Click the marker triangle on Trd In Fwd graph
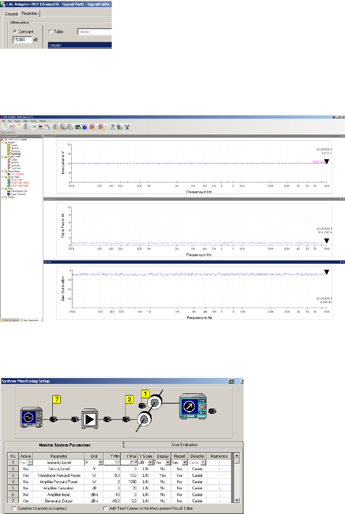Viewport: 345px width, 514px height. [x=326, y=240]
